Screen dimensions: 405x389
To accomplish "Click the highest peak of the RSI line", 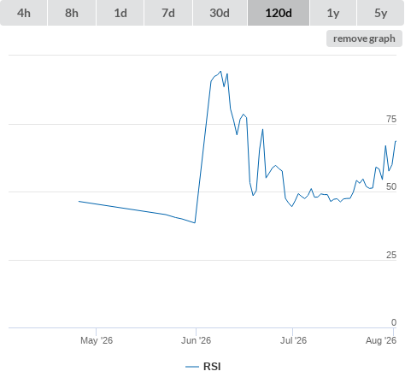I will [220, 72].
